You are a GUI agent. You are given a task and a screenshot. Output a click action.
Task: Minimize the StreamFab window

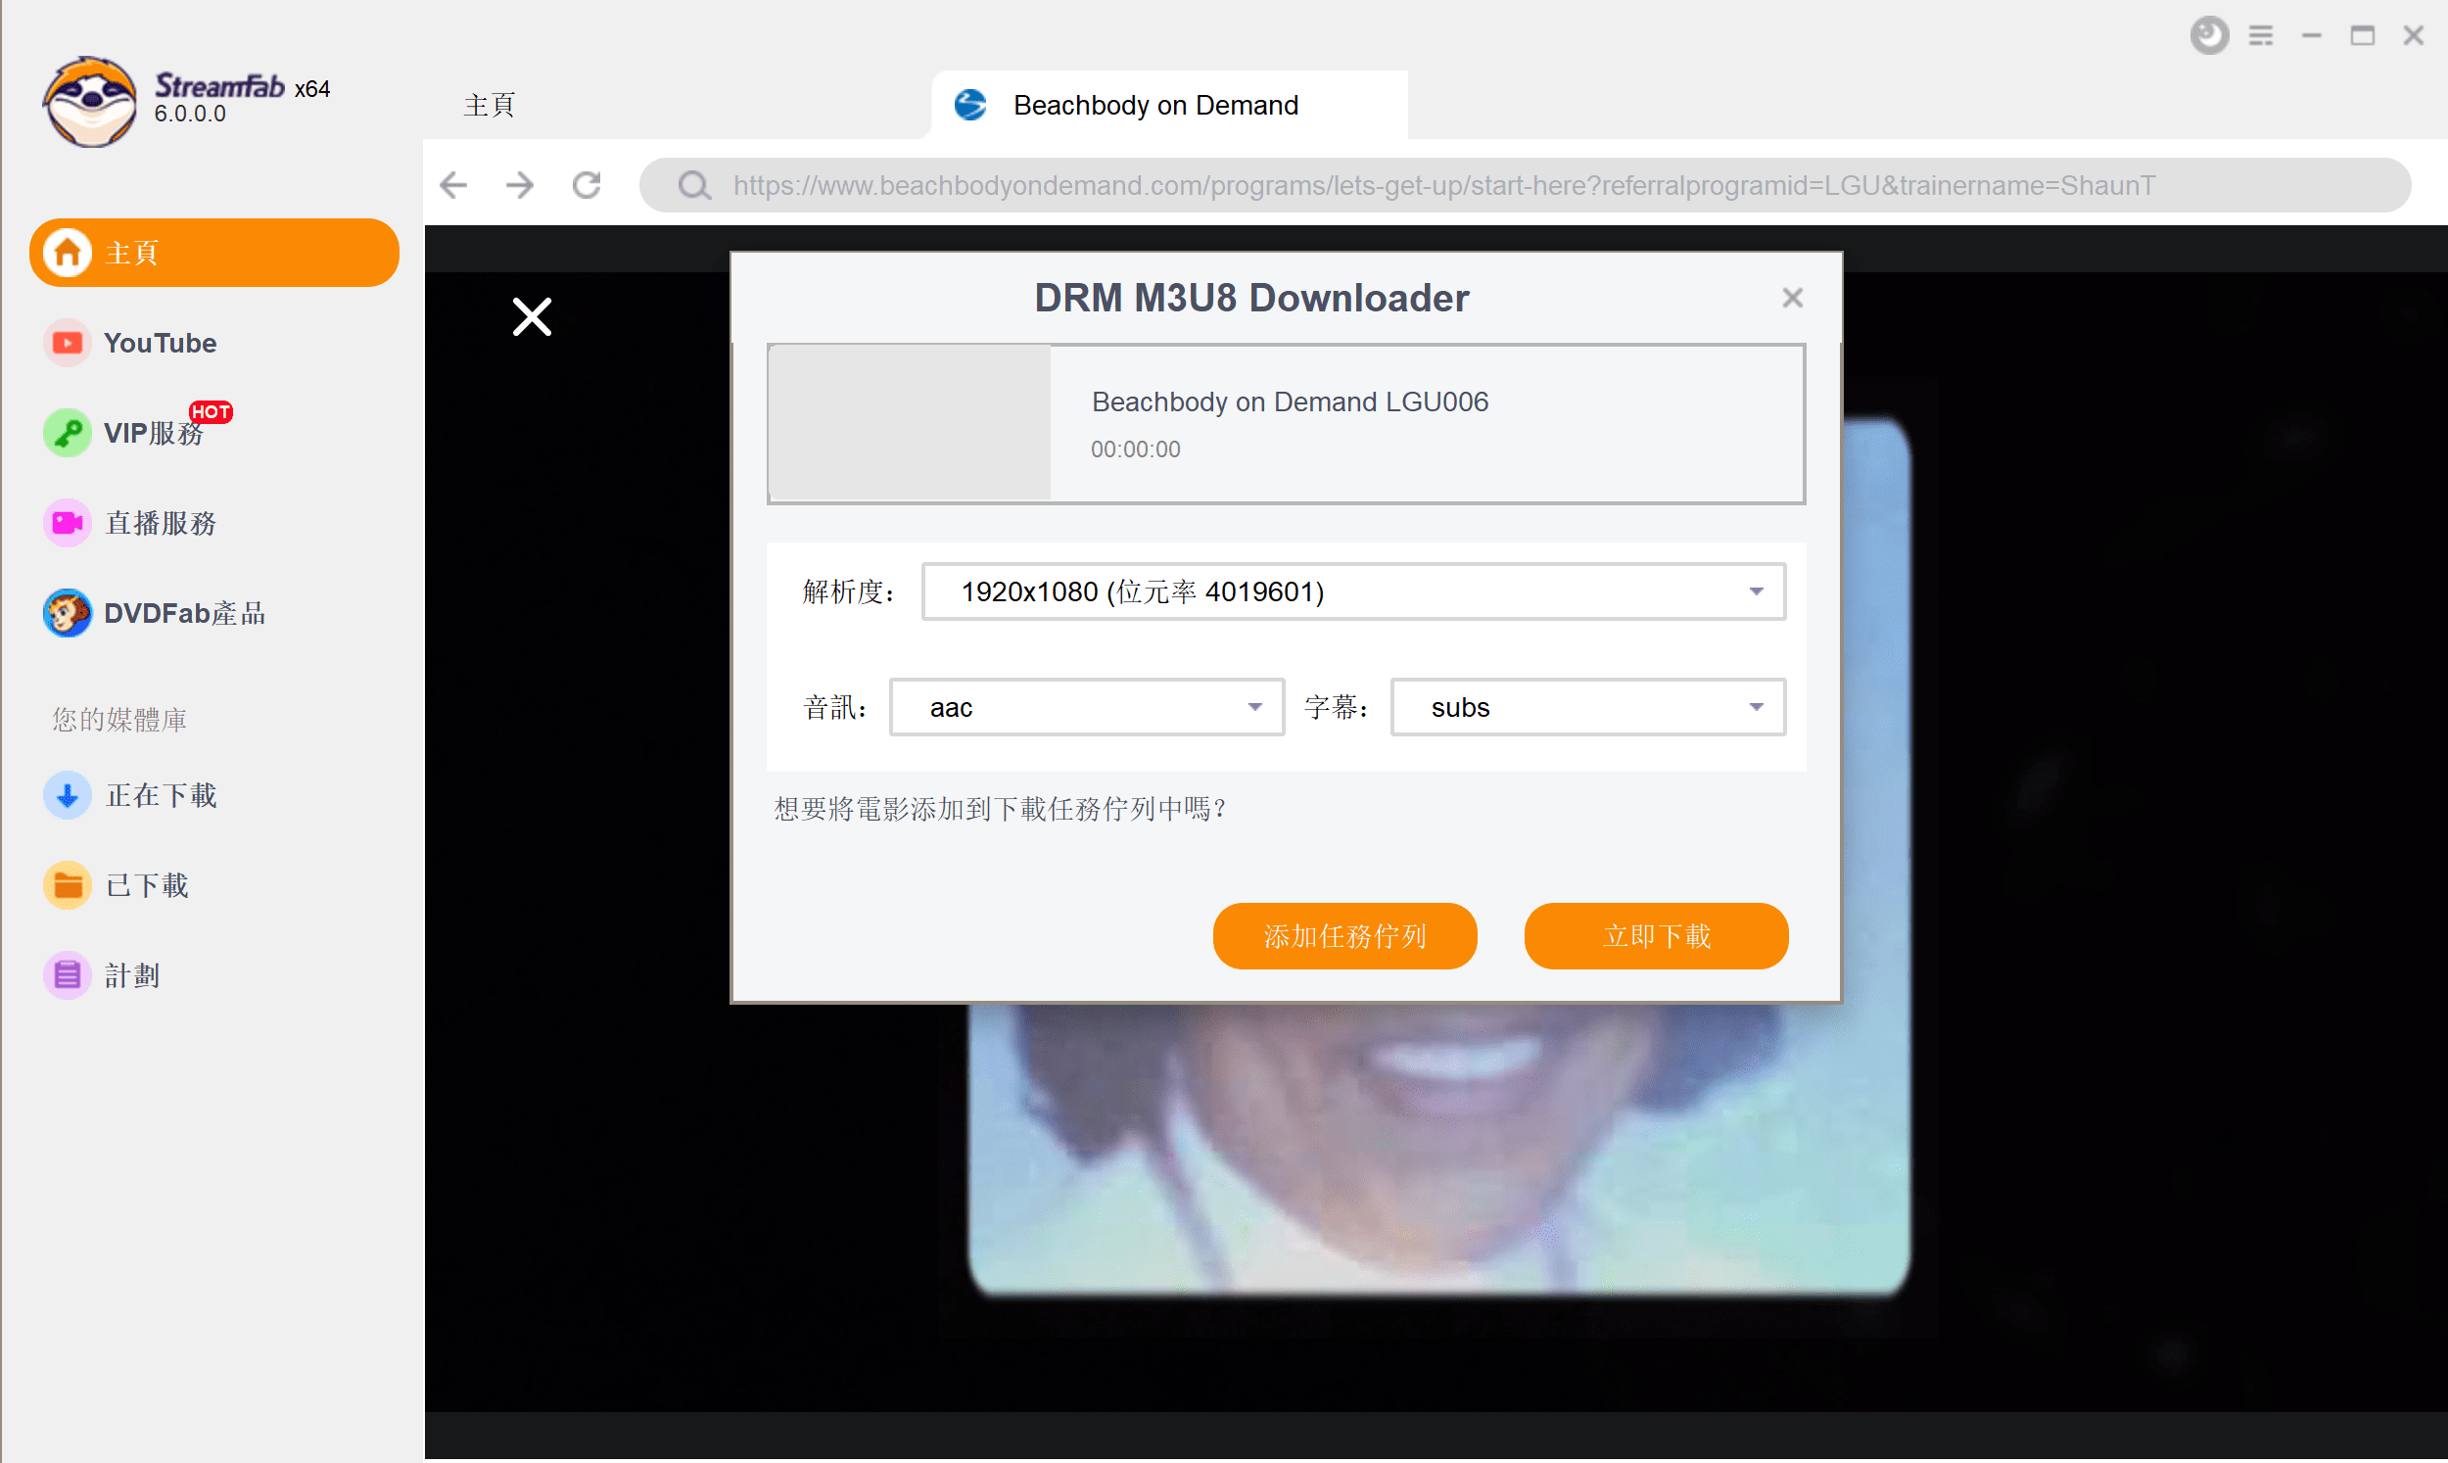pos(2311,35)
